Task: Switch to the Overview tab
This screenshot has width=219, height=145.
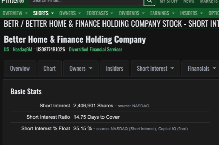Action: pos(20,68)
